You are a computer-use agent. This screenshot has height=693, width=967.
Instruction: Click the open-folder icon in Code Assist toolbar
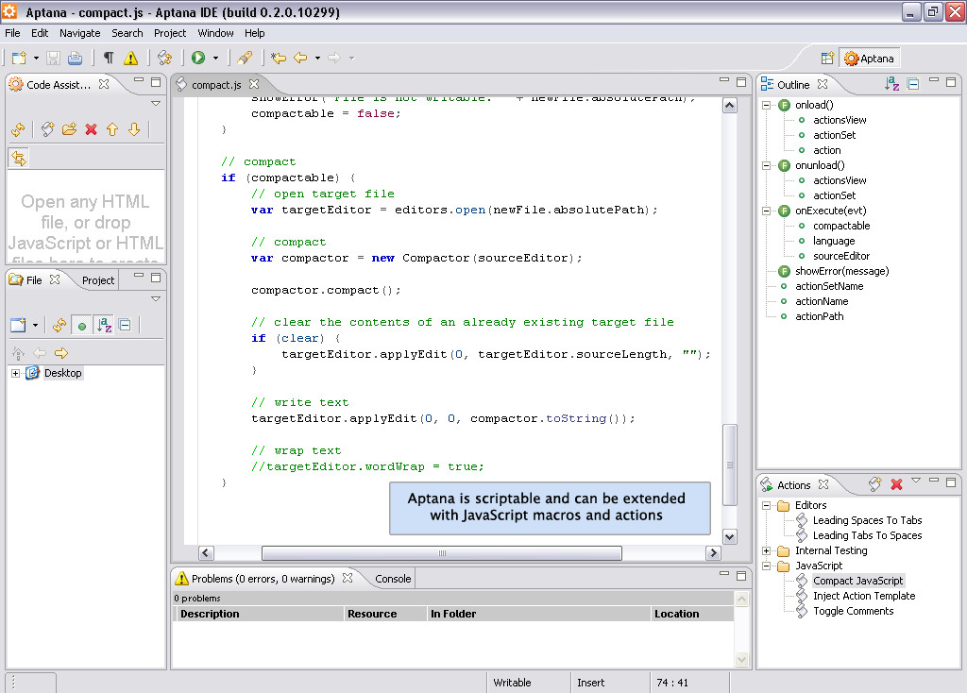coord(69,129)
